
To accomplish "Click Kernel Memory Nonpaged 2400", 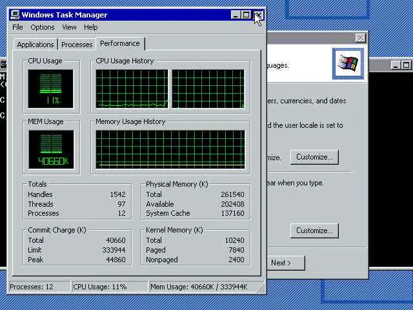I will (x=236, y=260).
